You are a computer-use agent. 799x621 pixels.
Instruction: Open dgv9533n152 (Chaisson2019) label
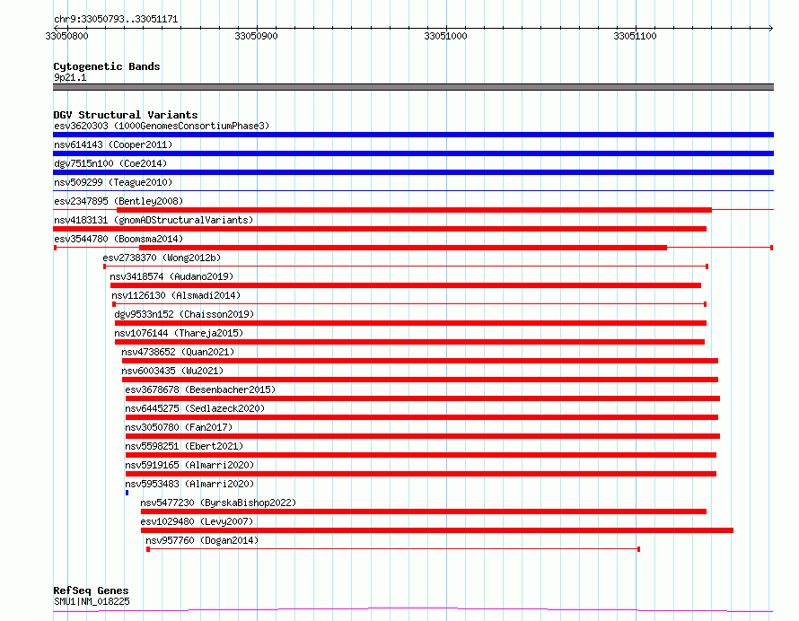point(184,314)
